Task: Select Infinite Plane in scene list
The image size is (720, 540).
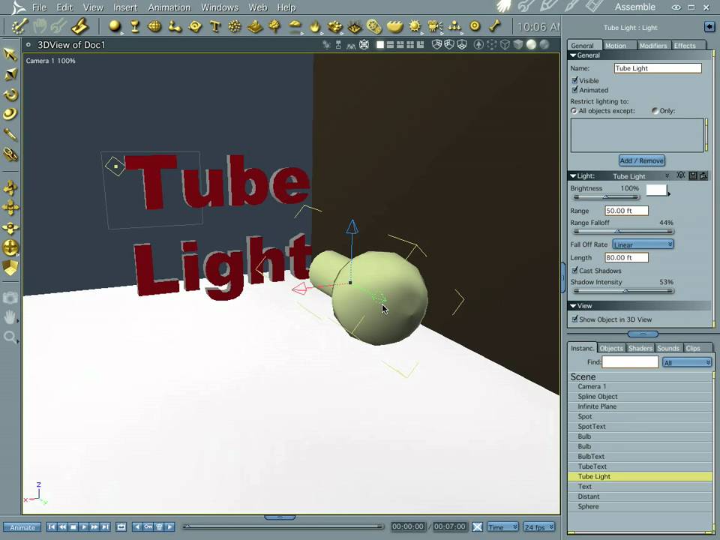Action: [640, 406]
